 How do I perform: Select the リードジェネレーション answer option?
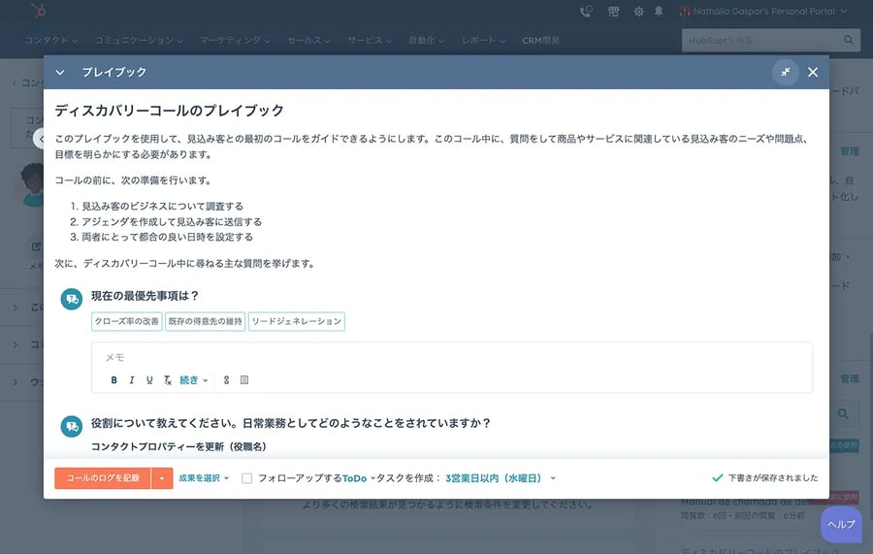point(296,321)
